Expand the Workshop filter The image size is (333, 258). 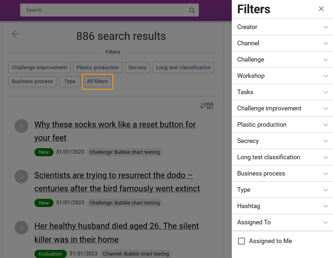[282, 76]
